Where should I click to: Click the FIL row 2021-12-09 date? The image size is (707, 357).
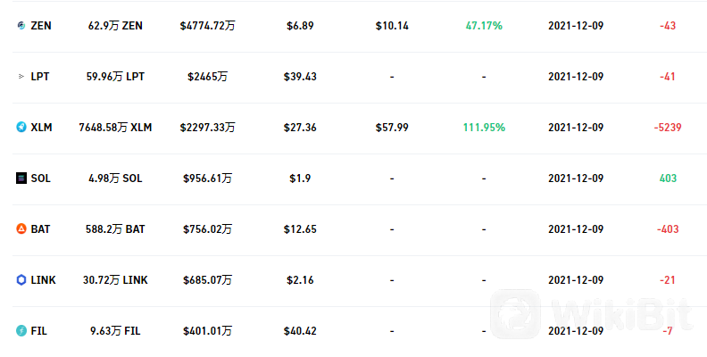[x=576, y=331]
